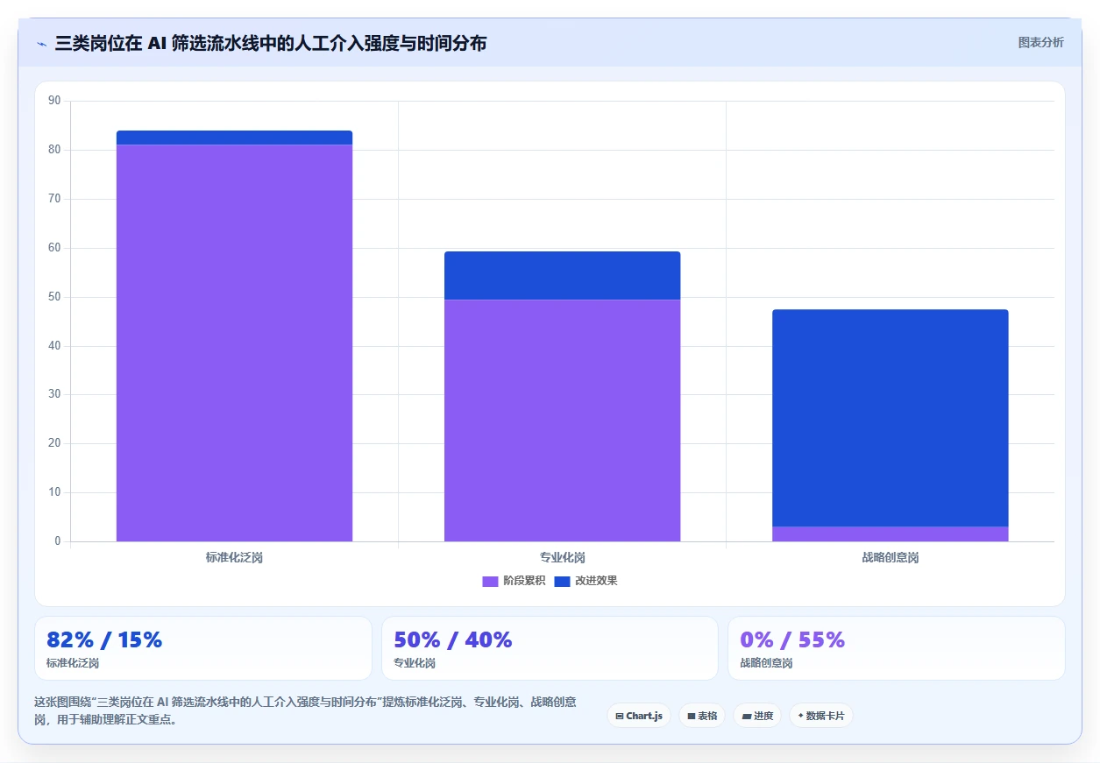Click the 进度 tag chip
This screenshot has height=763, width=1100.
coord(757,716)
